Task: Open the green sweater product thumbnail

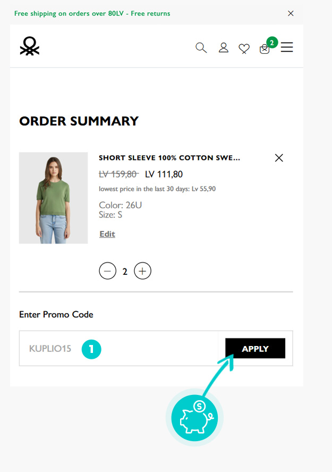Action: pyautogui.click(x=53, y=198)
